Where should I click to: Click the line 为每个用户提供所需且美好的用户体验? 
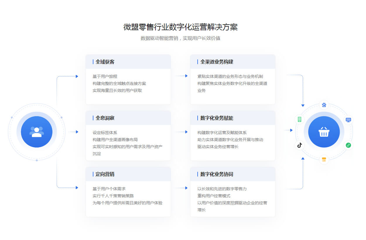pyautogui.click(x=127, y=203)
